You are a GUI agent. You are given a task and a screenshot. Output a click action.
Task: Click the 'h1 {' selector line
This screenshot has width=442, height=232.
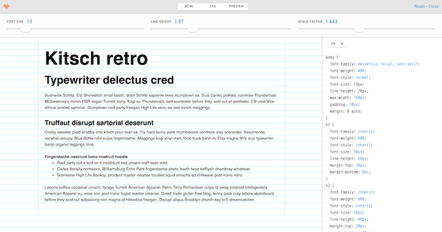pyautogui.click(x=330, y=125)
